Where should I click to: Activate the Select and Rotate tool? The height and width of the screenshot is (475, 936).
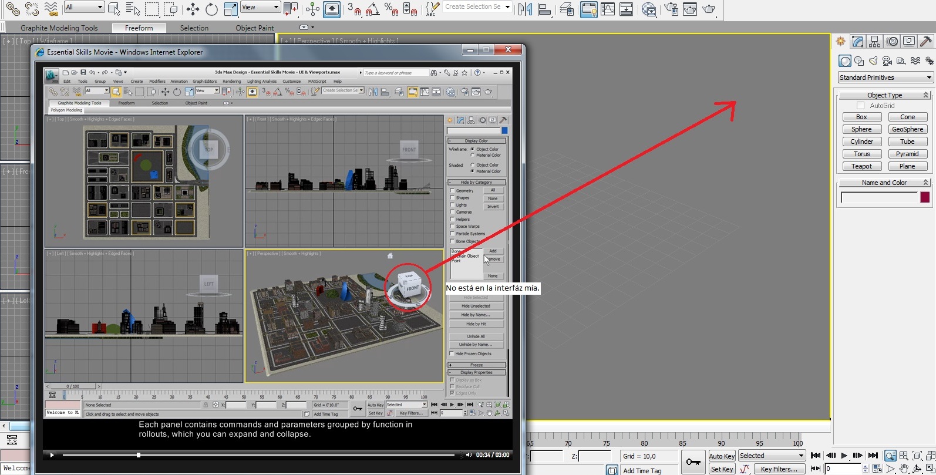coord(211,9)
